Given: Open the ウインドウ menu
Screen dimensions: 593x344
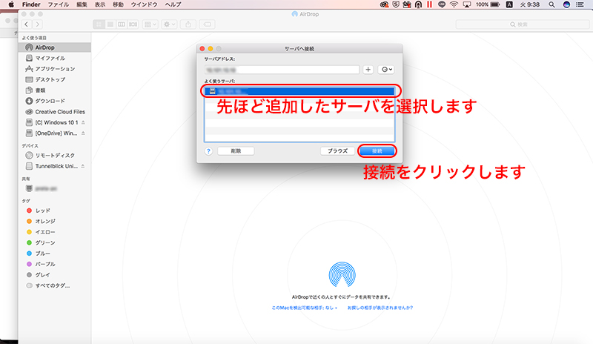Looking at the screenshot, I should (144, 4).
